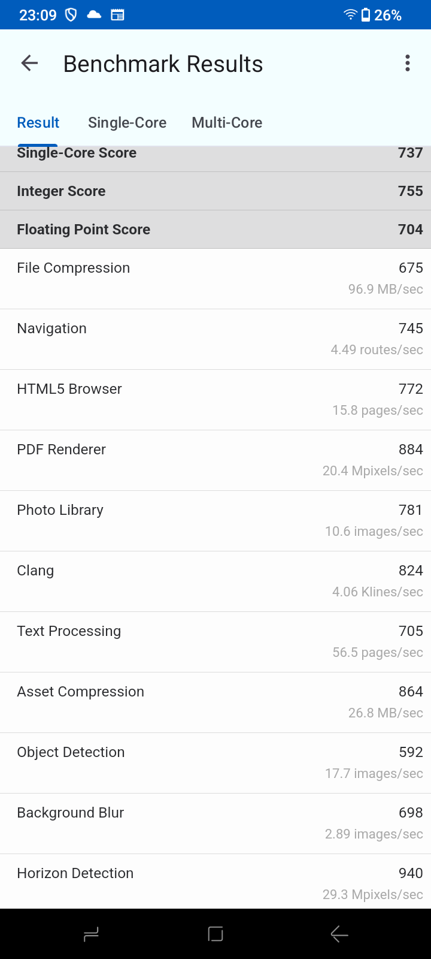
Task: Tap the Object Detection result row
Action: click(x=215, y=763)
